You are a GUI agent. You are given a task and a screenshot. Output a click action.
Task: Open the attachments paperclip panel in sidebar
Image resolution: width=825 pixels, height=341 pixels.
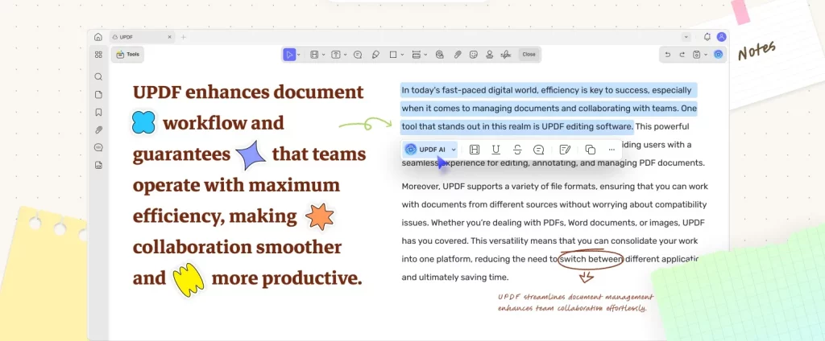point(98,129)
